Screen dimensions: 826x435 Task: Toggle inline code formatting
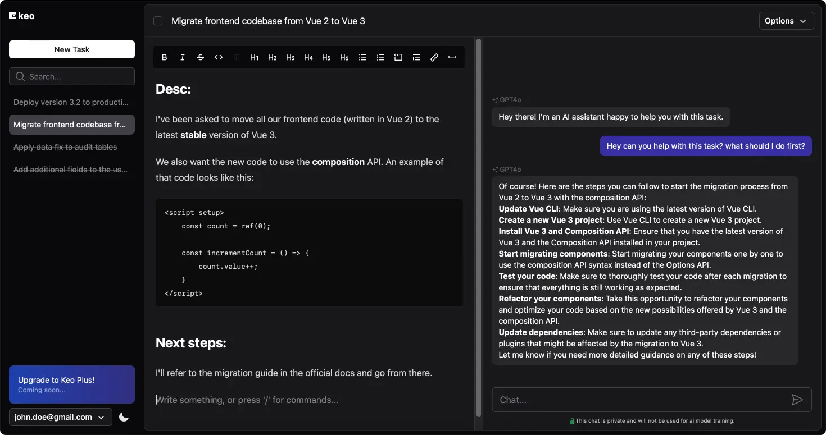pyautogui.click(x=219, y=57)
